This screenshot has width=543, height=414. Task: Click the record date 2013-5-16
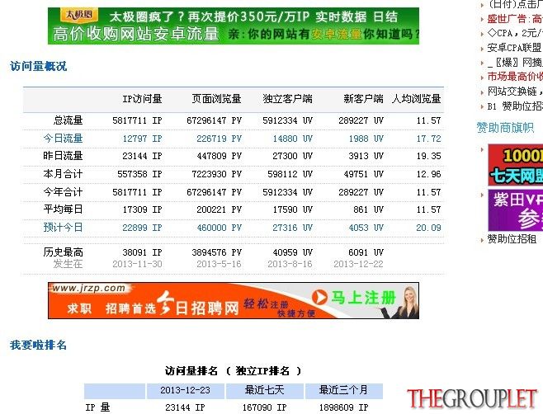(219, 264)
